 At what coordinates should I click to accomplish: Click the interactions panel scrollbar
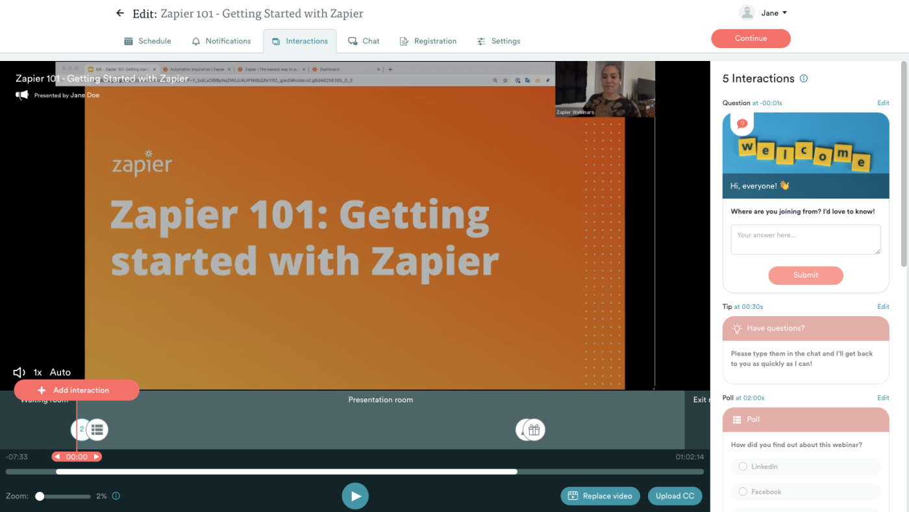[x=903, y=164]
